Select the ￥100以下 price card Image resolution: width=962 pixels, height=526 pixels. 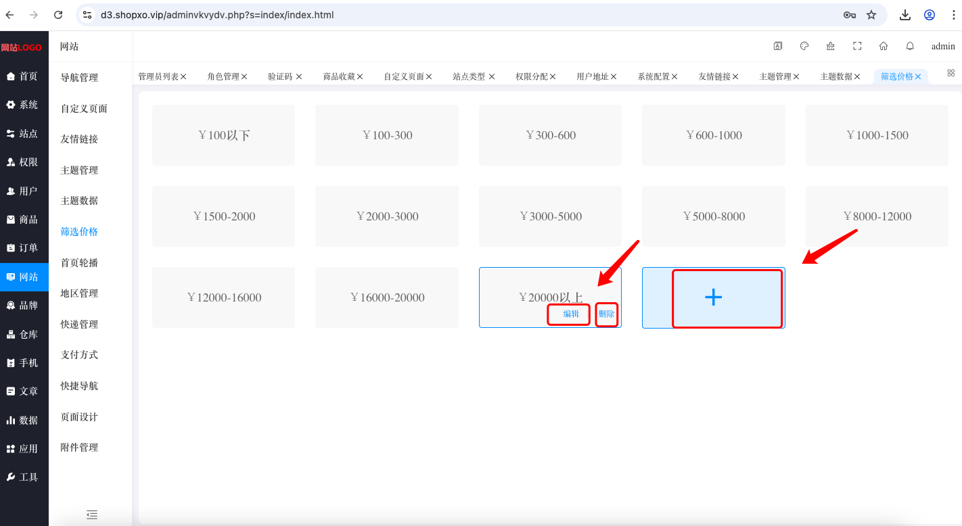[224, 135]
